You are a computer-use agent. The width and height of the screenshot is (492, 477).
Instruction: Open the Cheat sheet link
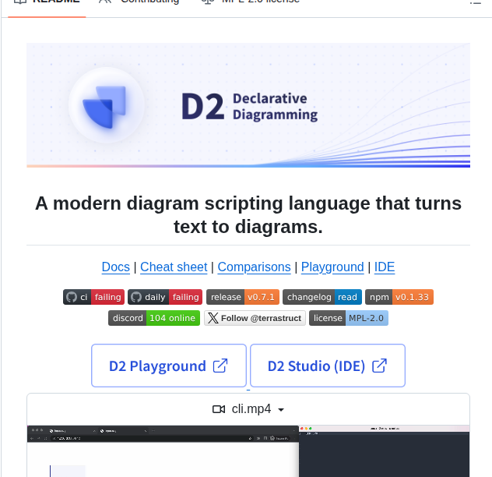click(174, 267)
